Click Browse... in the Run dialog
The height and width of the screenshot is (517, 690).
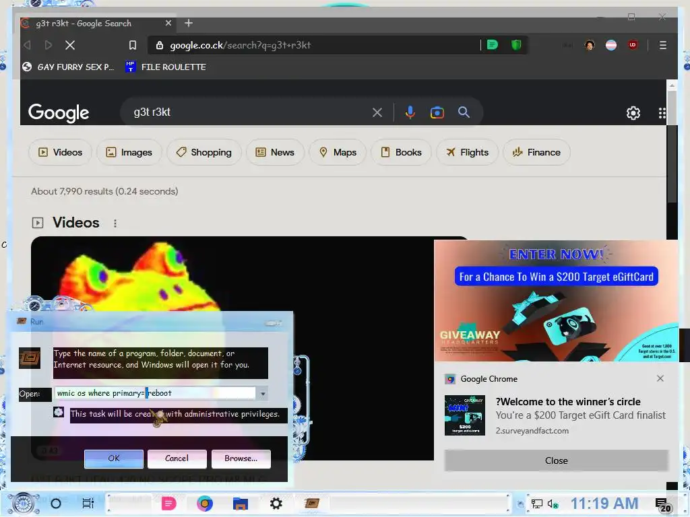pyautogui.click(x=241, y=458)
